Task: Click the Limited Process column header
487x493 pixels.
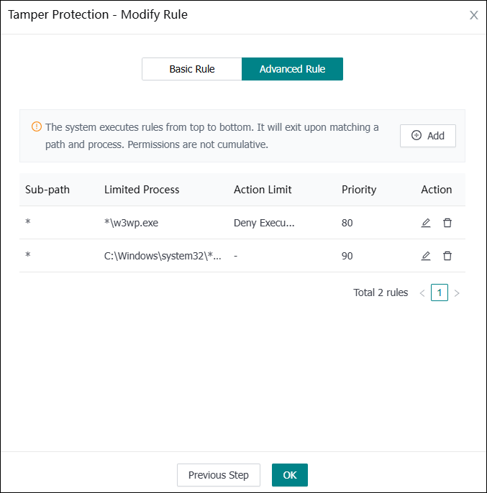Action: click(142, 190)
